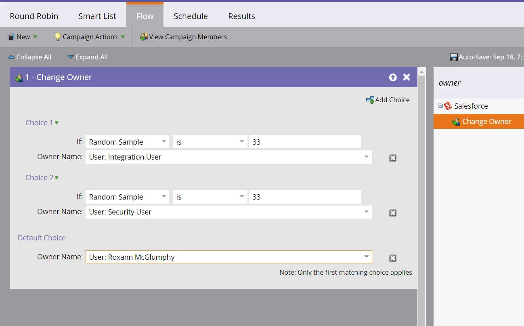This screenshot has height=326, width=524.
Task: Click the Collapse All triangle icon
Action: point(11,57)
